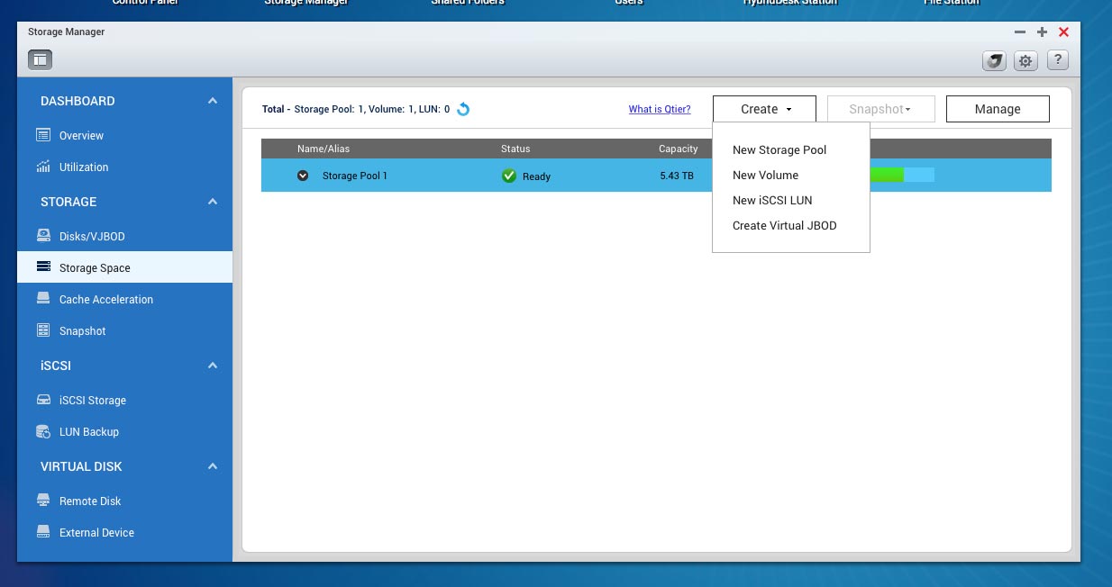
Task: Maximize the Storage Manager window
Action: coord(1042,32)
